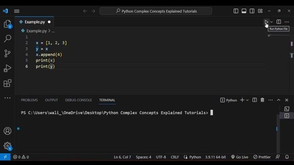Image resolution: width=294 pixels, height=165 pixels.
Task: Go forward with the right arrow
Action: click(x=93, y=11)
